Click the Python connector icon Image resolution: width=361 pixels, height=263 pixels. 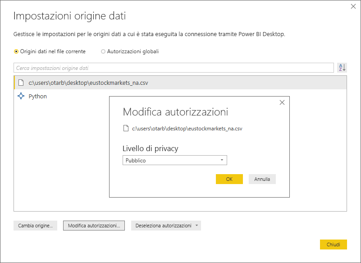tap(21, 96)
